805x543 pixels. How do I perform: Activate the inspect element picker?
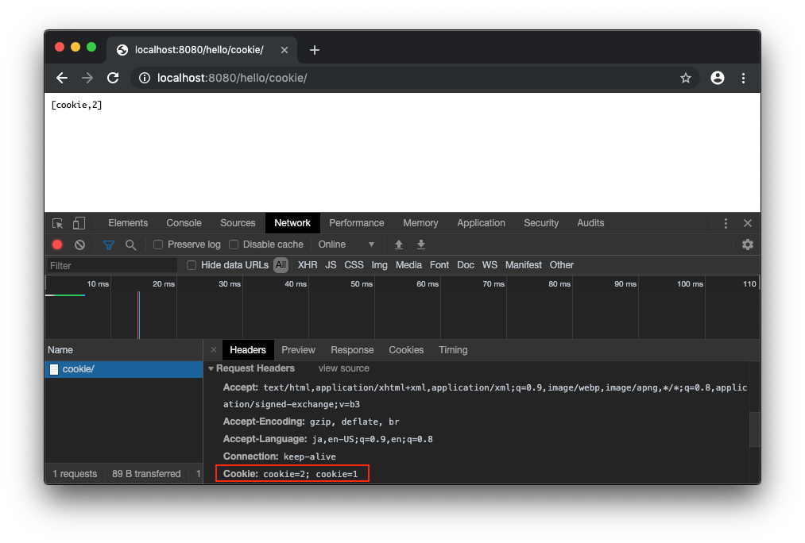pos(57,223)
